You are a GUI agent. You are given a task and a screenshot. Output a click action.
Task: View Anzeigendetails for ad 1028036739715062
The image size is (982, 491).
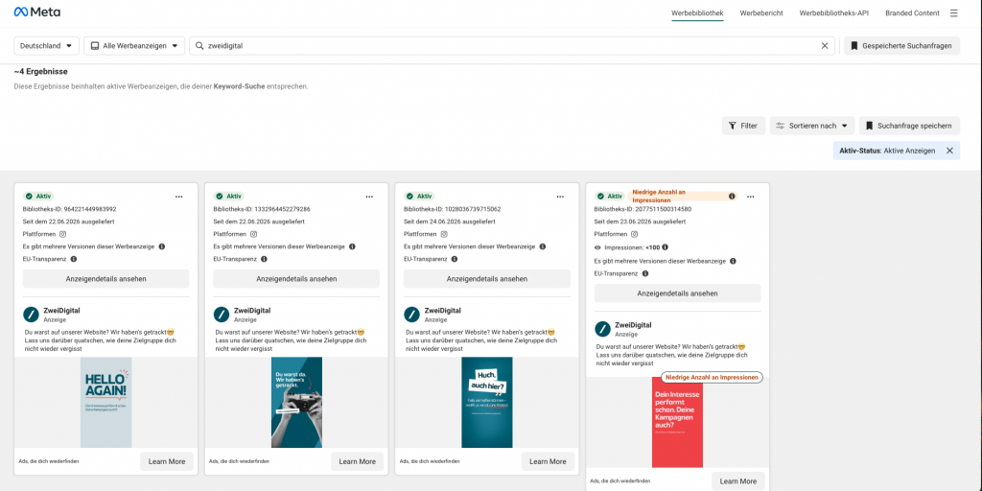pyautogui.click(x=487, y=279)
